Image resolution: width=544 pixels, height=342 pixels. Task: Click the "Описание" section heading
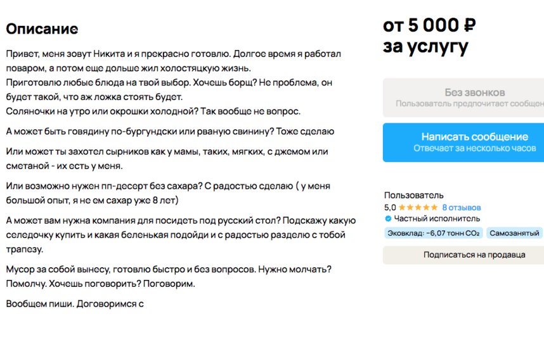42,29
